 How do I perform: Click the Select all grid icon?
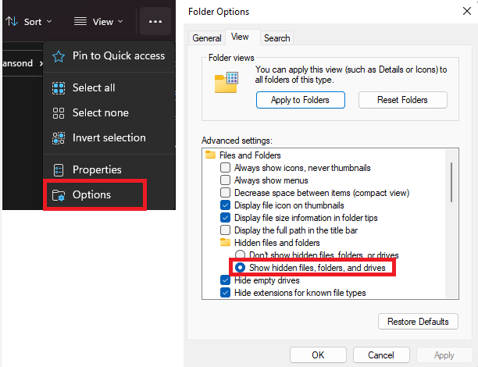pos(59,88)
